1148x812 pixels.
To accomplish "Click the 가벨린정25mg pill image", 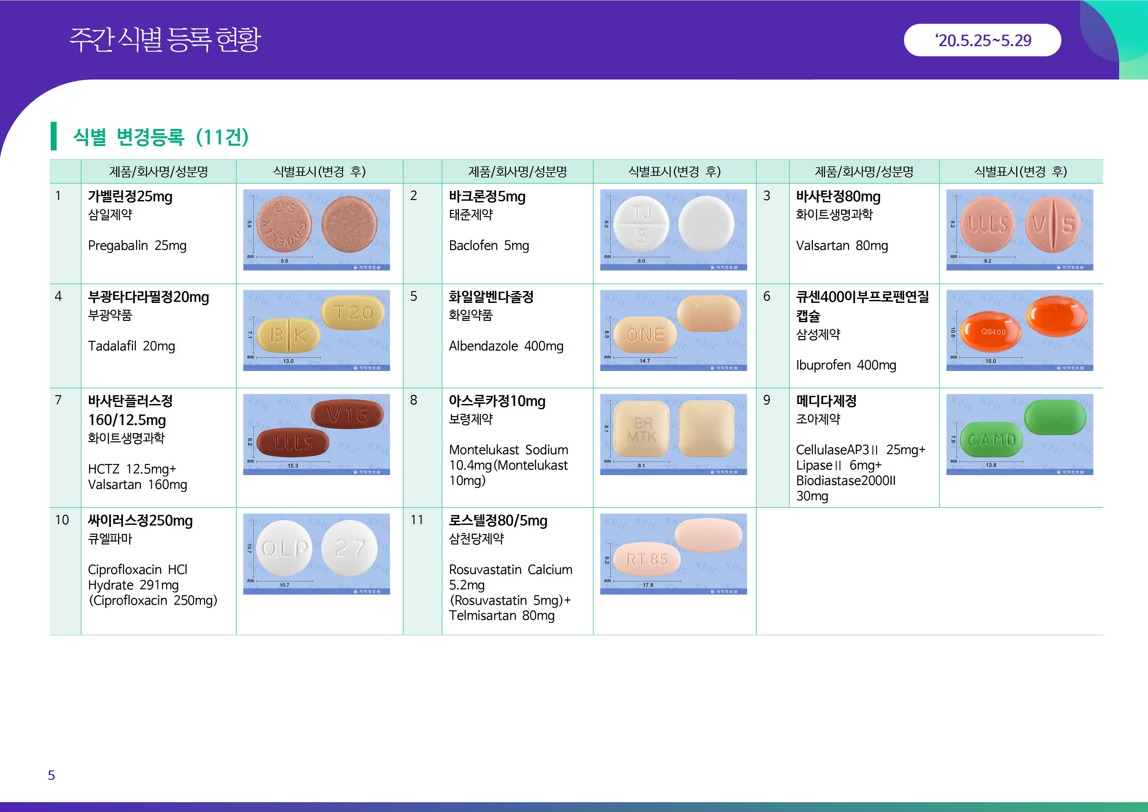I will point(316,230).
